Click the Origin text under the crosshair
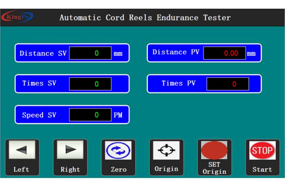This screenshot has height=187, width=285. (166, 169)
